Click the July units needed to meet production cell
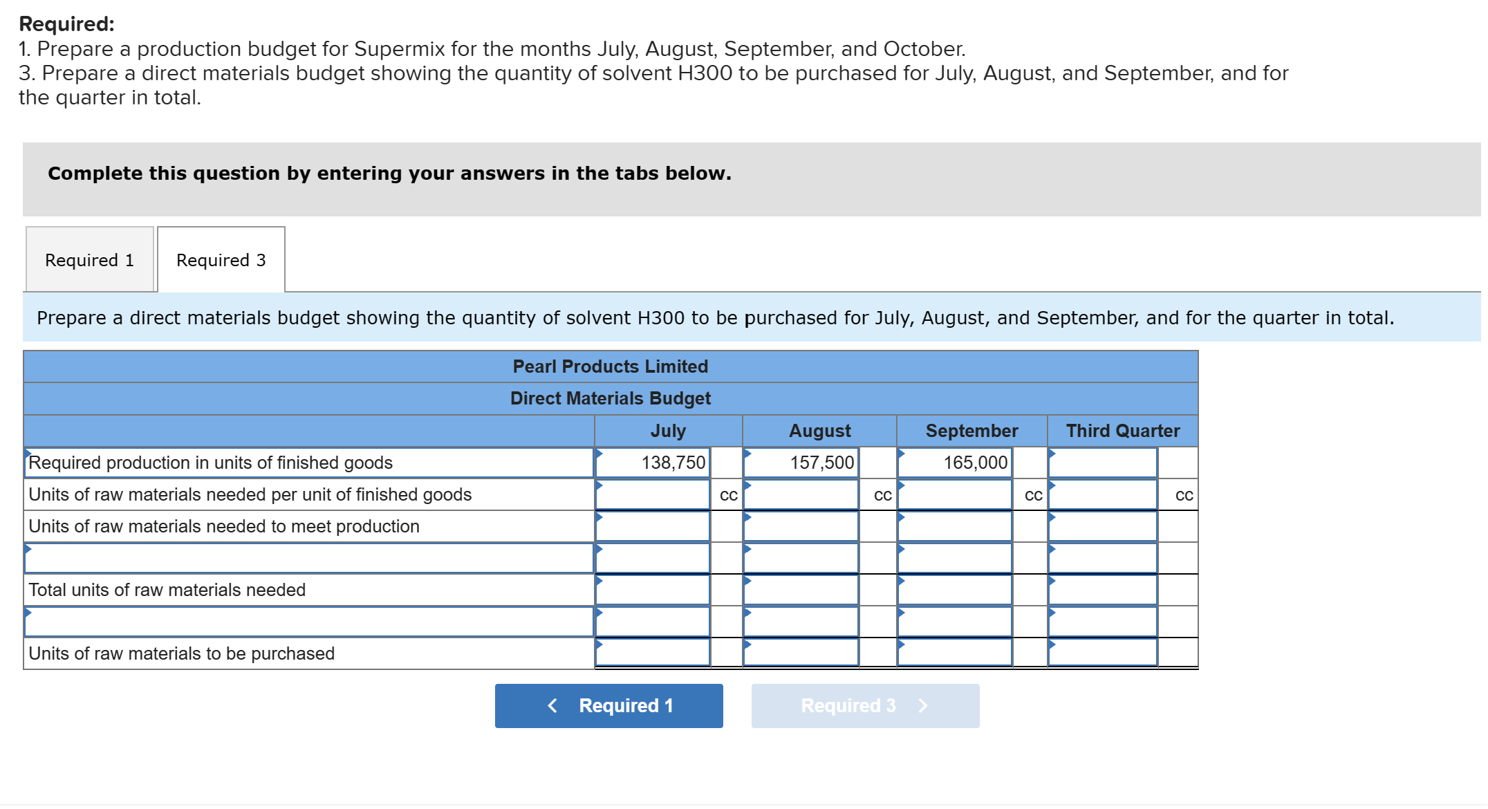The height and width of the screenshot is (809, 1488). (653, 526)
